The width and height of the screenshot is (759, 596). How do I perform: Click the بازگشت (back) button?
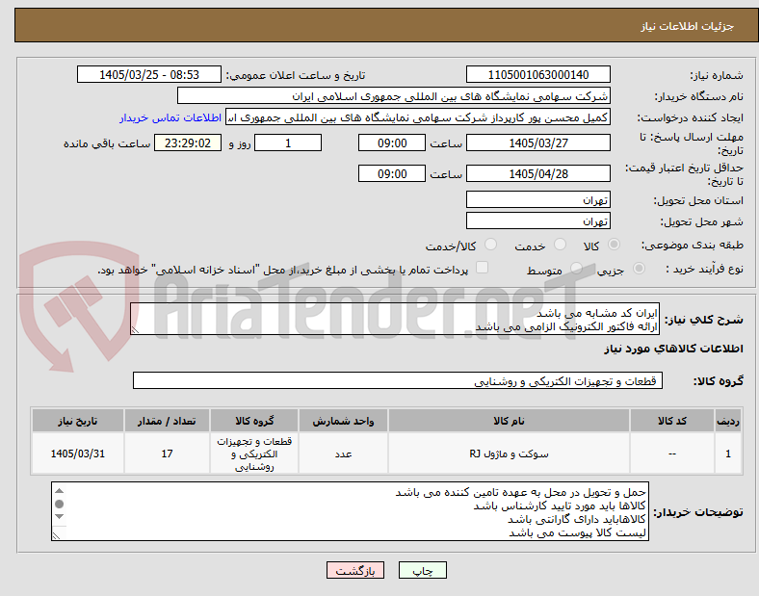coord(355,570)
